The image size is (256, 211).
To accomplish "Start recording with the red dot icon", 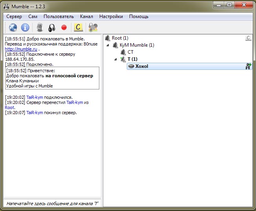I will click(x=64, y=27).
